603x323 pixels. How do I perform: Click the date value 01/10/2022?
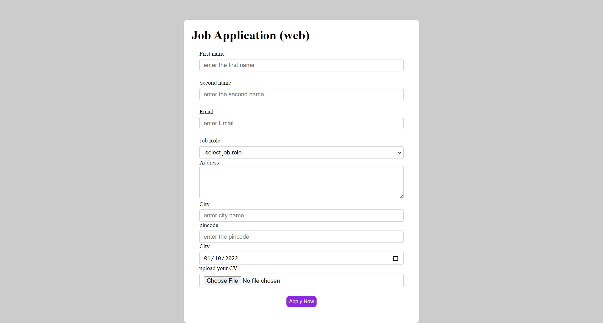point(220,258)
